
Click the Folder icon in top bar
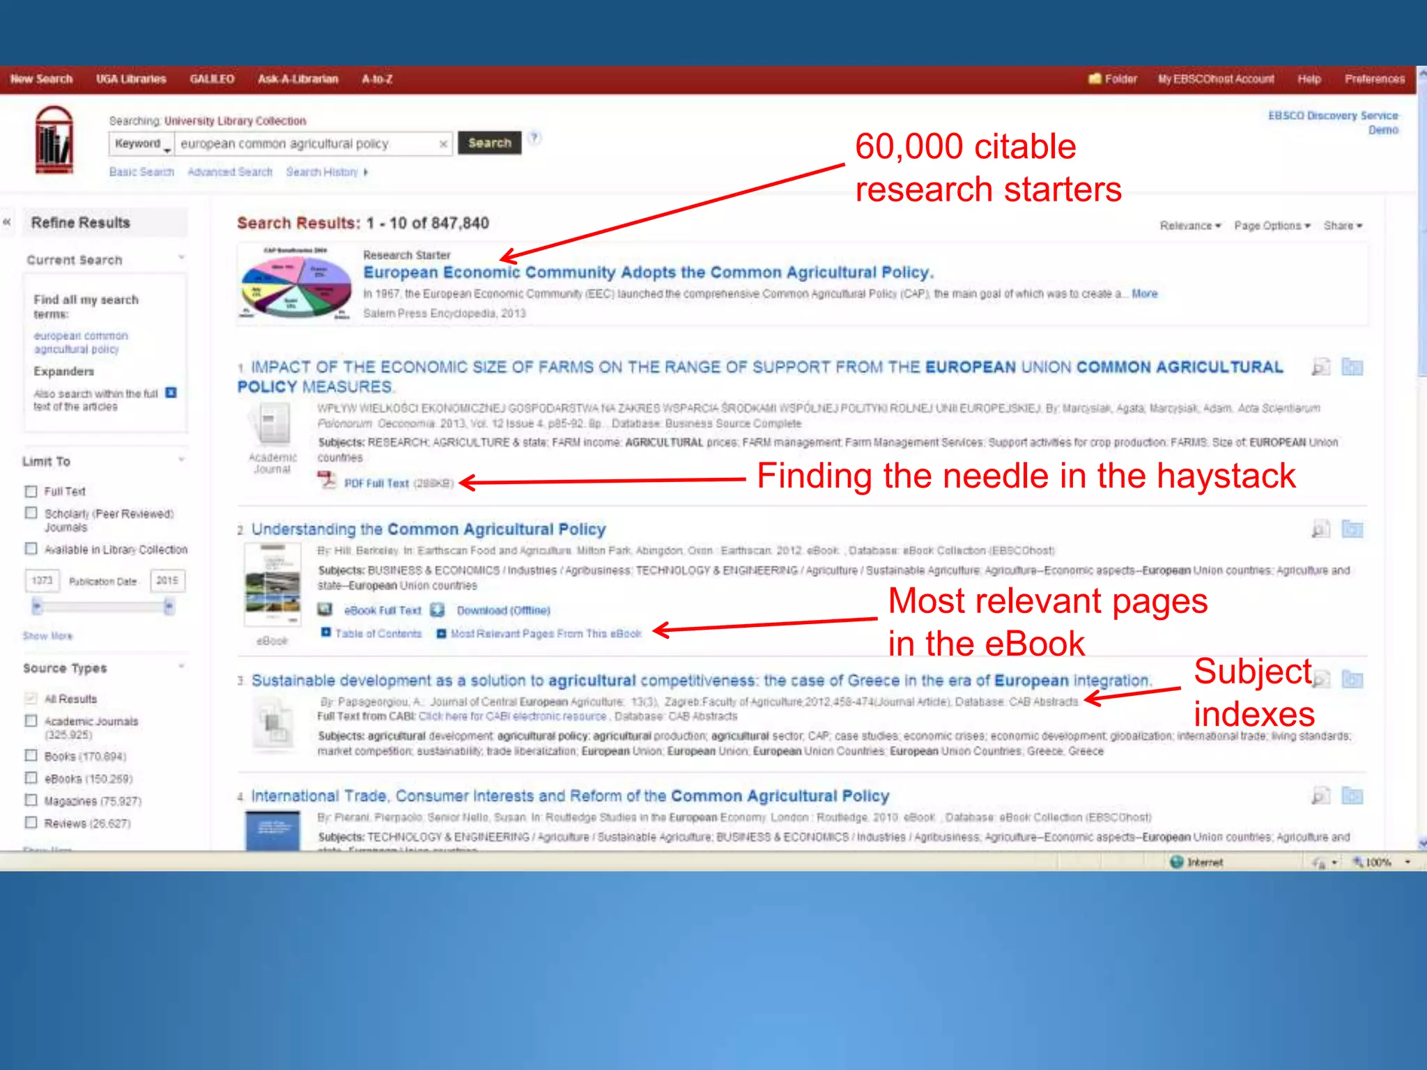(x=1095, y=79)
